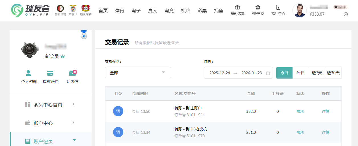Image resolution: width=358 pixels, height=146 pixels.
Task: Click the end date 2026-01-23 field
Action: tap(251, 73)
